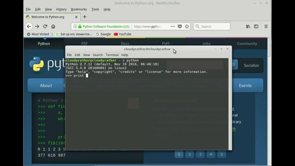
Task: Show slide 1 of code carousel
Action: pos(179,154)
